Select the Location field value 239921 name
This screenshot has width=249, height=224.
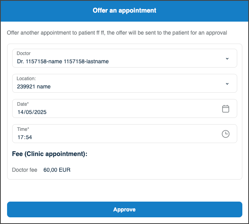(34, 86)
